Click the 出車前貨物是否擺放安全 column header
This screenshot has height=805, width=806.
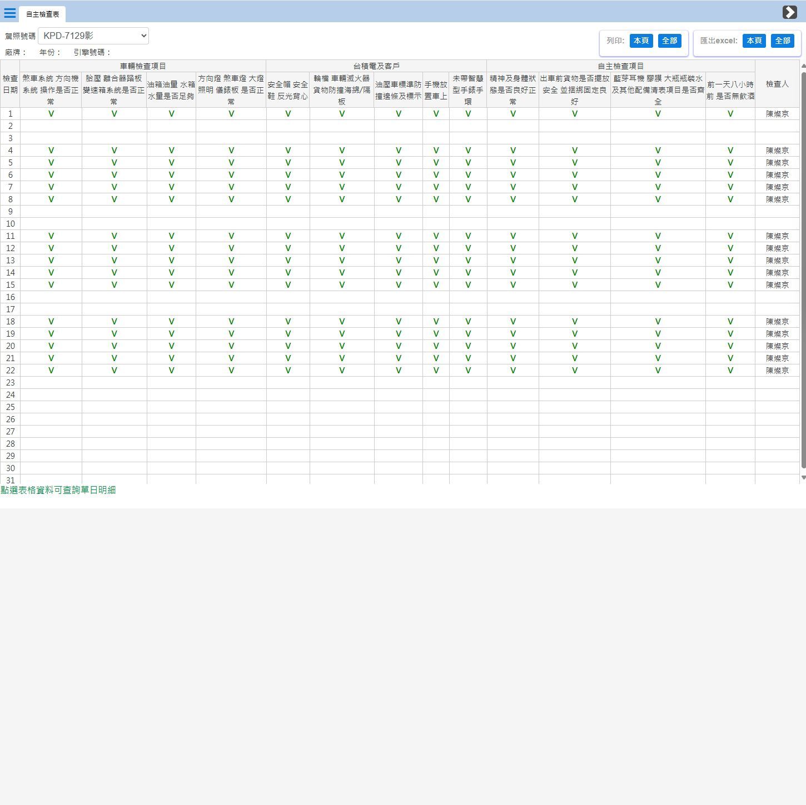[x=574, y=90]
